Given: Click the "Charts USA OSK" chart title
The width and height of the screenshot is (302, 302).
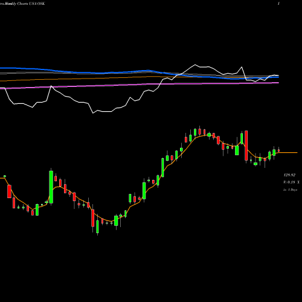Looking at the screenshot, I should tap(31, 4).
